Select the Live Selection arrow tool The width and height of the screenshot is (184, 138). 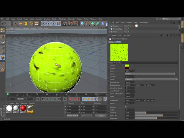coord(15,24)
